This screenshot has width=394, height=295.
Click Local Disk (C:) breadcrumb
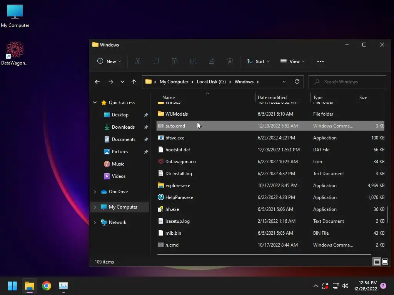(211, 82)
